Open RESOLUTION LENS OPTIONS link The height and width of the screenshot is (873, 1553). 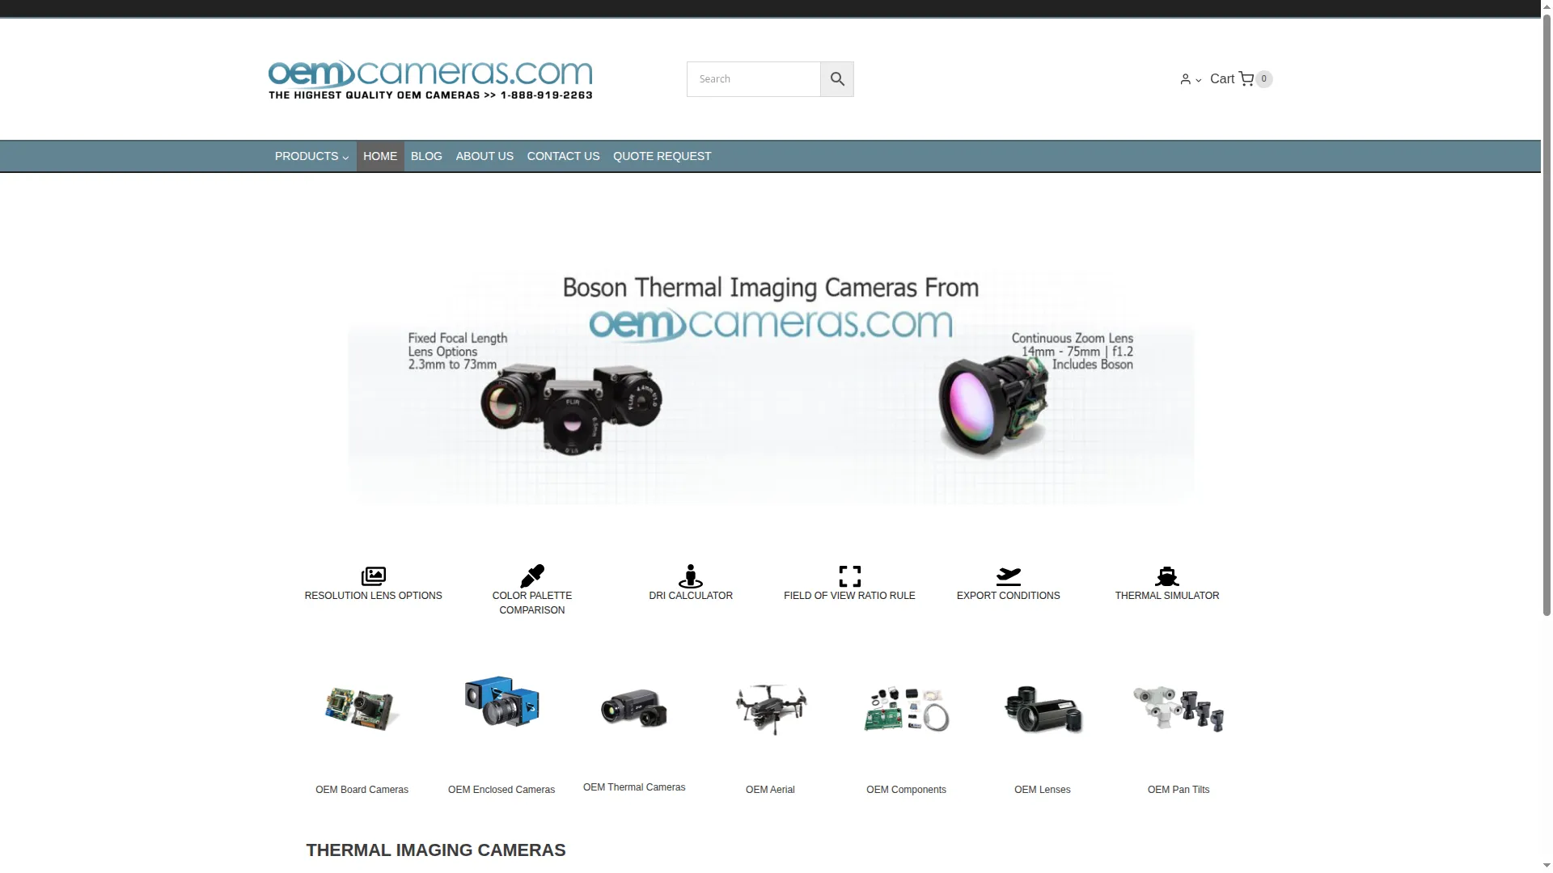point(374,596)
